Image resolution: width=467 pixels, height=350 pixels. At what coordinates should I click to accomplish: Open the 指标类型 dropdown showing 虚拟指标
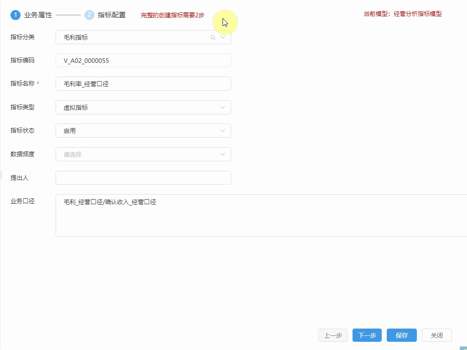[x=137, y=107]
